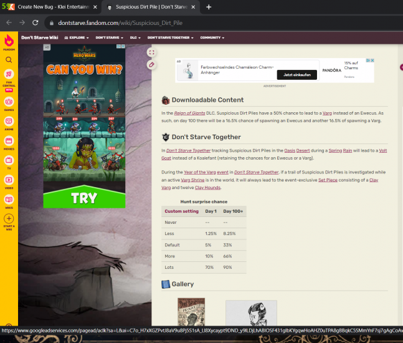Viewport: 403px width, 343px height.
Task: Open Gallery Wilson sketch thumbnail
Action: click(x=251, y=313)
